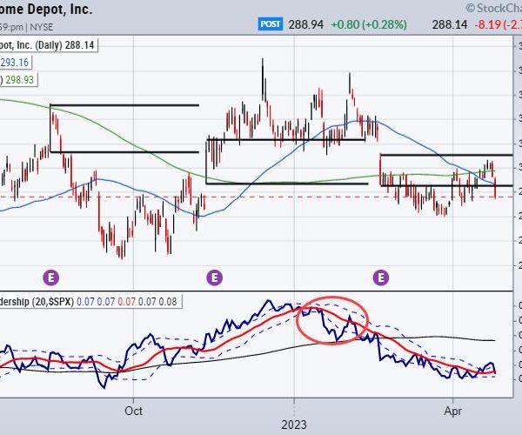522x435 pixels.
Task: Click the post-market change +0.80 (+0.28%)
Action: (369, 24)
